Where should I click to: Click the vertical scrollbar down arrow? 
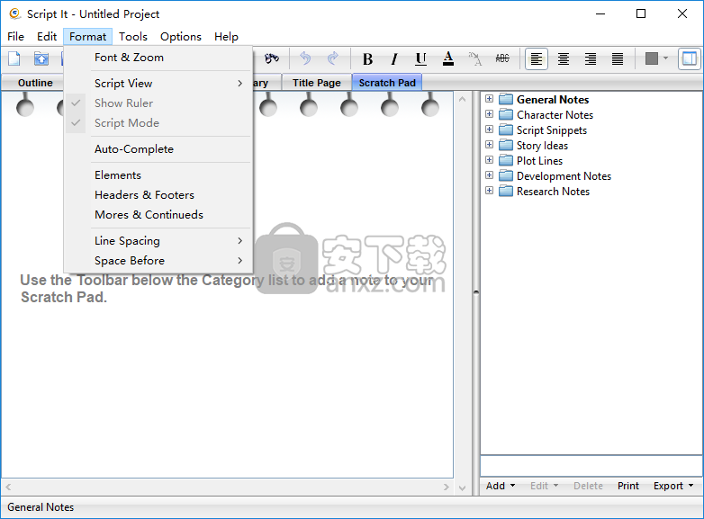[463, 488]
